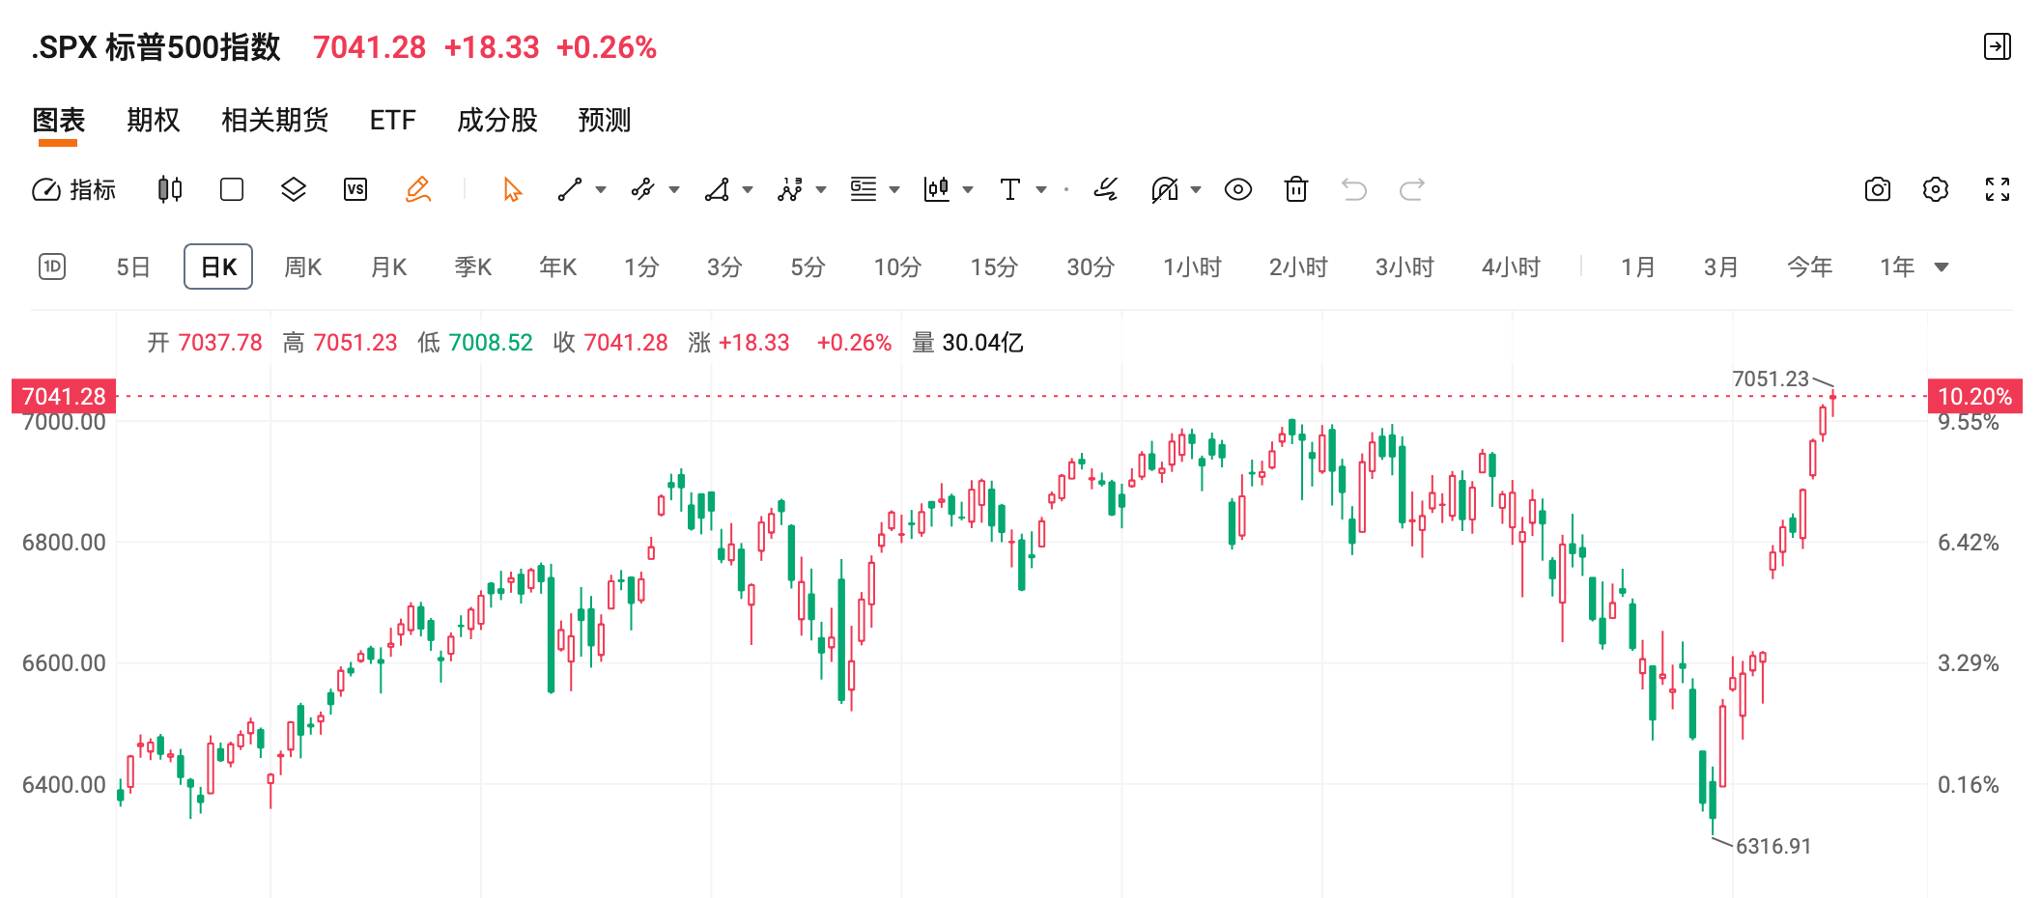Enter fullscreen chart mode
The width and height of the screenshot is (2042, 898).
click(x=1998, y=189)
